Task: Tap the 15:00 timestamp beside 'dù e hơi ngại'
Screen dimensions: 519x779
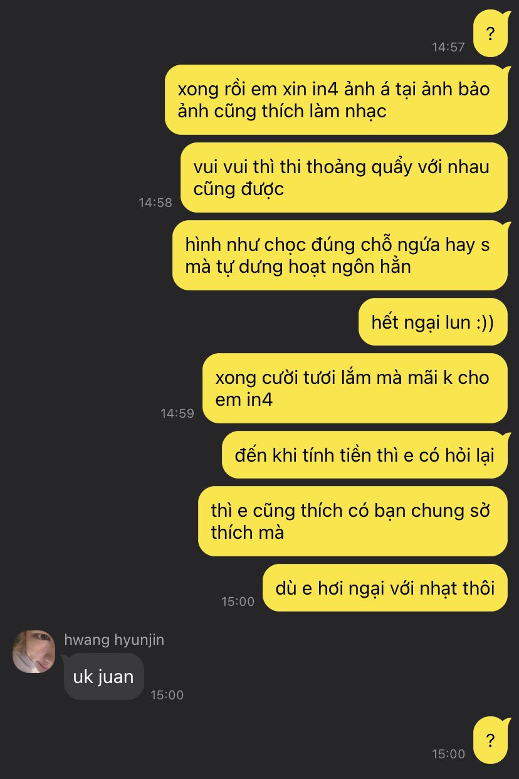Action: click(x=238, y=601)
